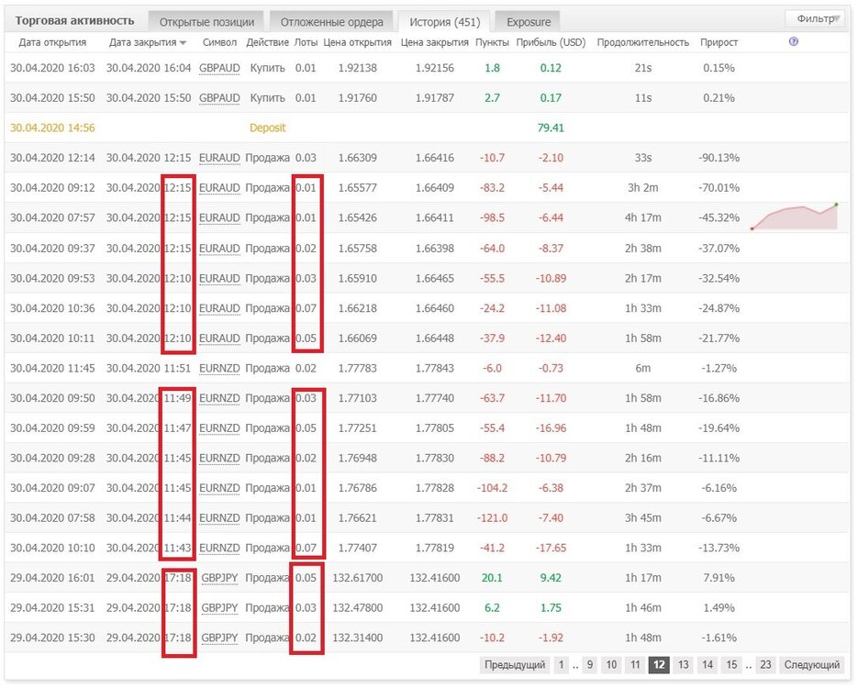This screenshot has height=688, width=858.
Task: Open page 10 of history
Action: [x=611, y=664]
